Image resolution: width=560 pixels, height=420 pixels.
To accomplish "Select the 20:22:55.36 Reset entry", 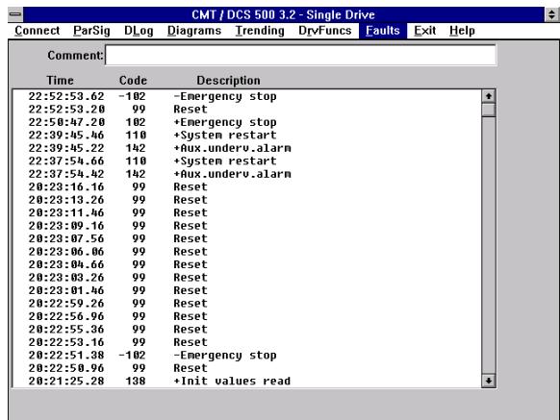I will pos(246,330).
